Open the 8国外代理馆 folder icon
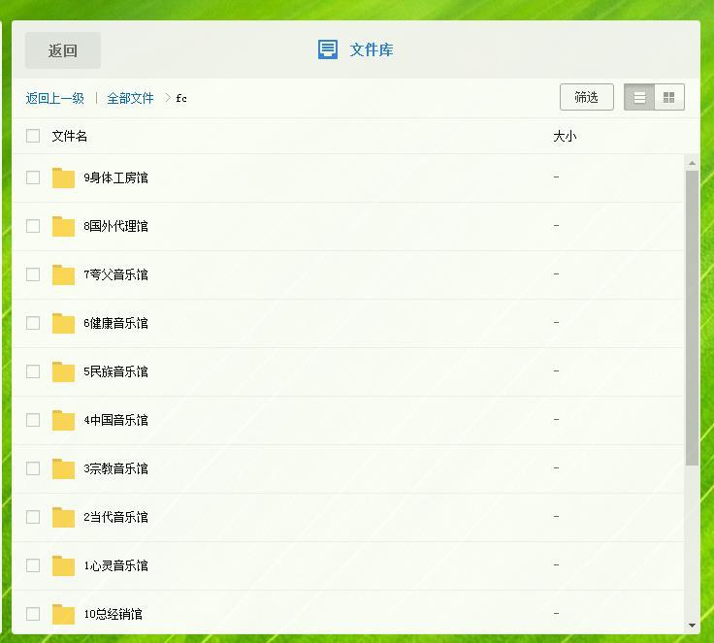714x643 pixels. pos(63,226)
